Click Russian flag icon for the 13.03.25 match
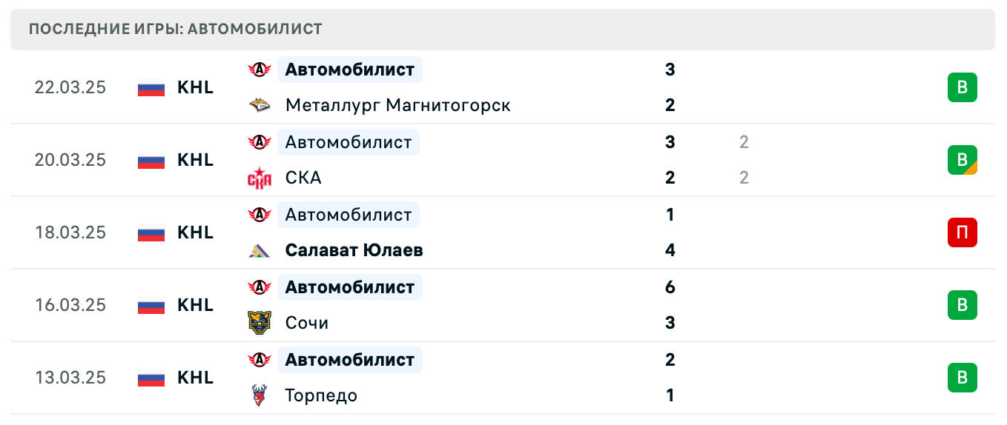 (151, 378)
